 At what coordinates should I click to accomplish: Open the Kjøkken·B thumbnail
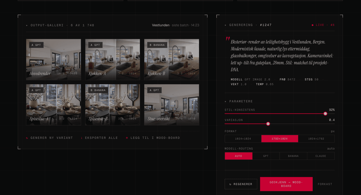(x=172, y=59)
